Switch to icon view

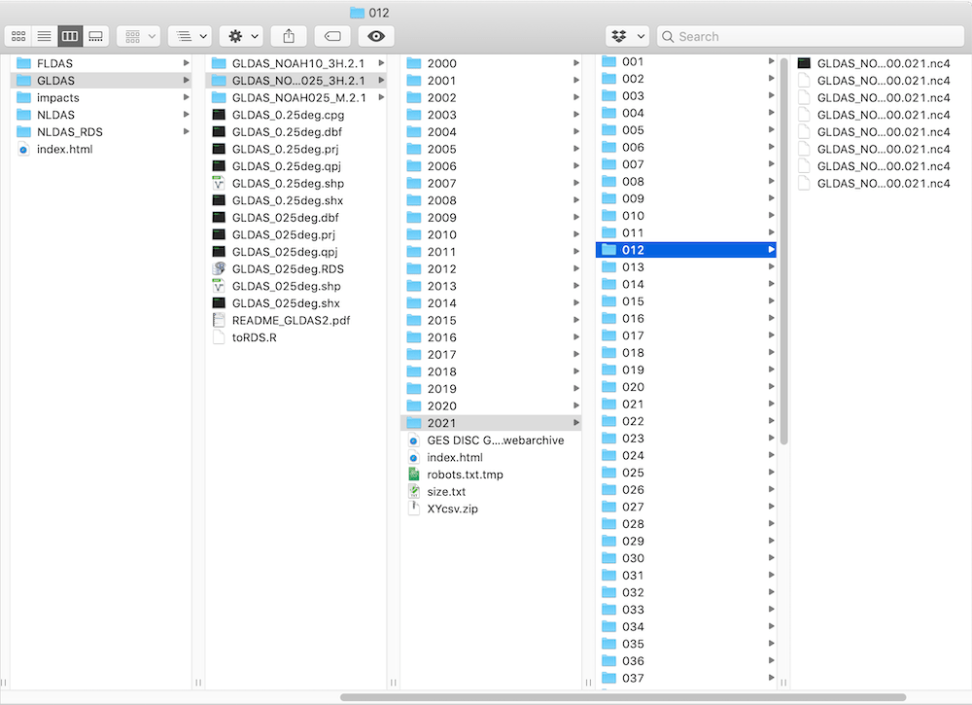(x=18, y=36)
